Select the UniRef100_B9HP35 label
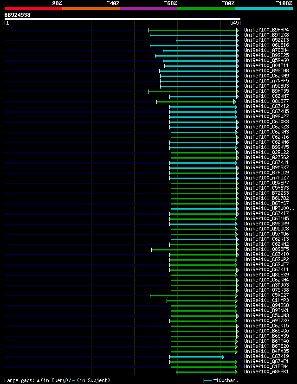Screen dimensions: 297x384 pyautogui.click(x=266, y=91)
